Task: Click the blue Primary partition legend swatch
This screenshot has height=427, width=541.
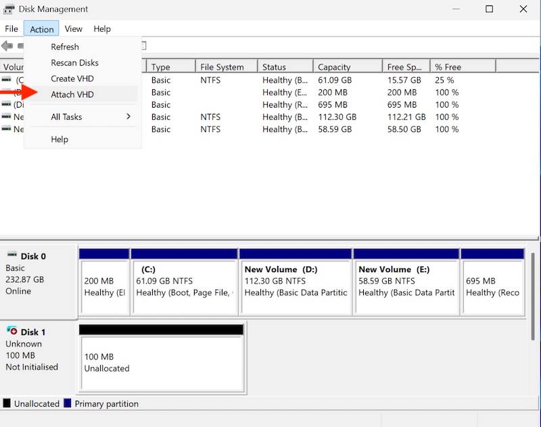Action: tap(67, 403)
